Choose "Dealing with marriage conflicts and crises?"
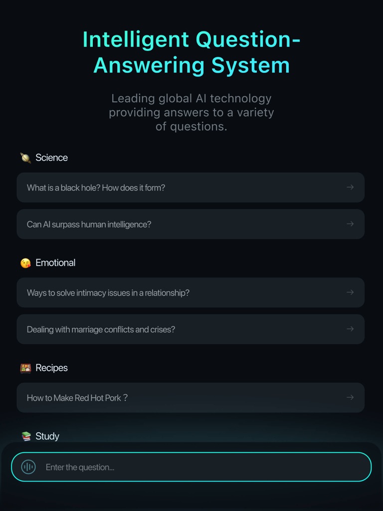383x511 pixels. [x=101, y=329]
